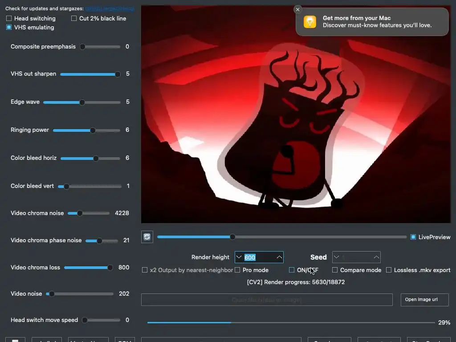Viewport: 456px width, 342px height.
Task: Click the Video chroma noise value 4228
Action: point(122,213)
